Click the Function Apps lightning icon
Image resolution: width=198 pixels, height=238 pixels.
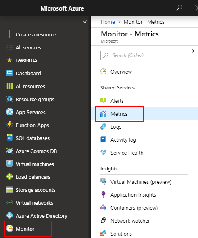(10, 125)
